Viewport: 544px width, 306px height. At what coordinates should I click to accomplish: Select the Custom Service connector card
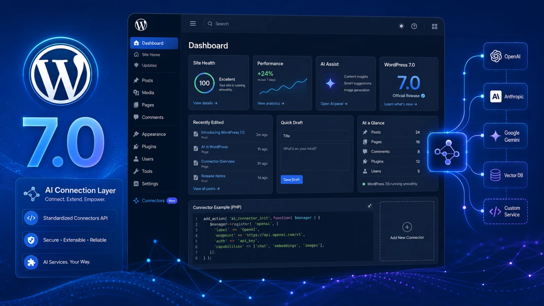point(506,211)
